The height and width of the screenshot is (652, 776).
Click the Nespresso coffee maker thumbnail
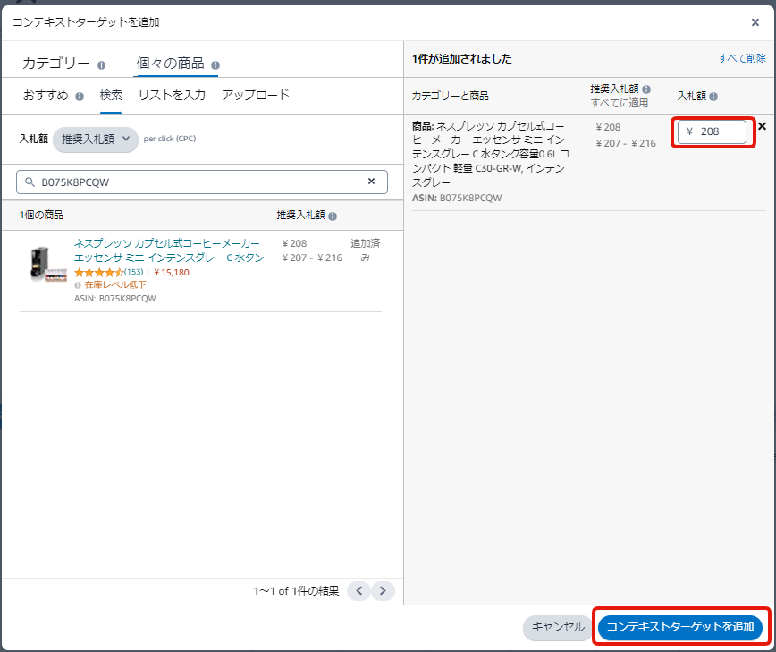pos(44,265)
